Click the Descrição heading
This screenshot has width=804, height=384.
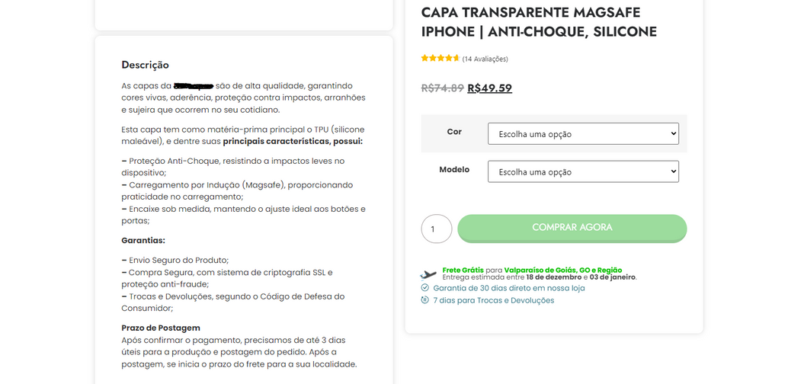145,65
